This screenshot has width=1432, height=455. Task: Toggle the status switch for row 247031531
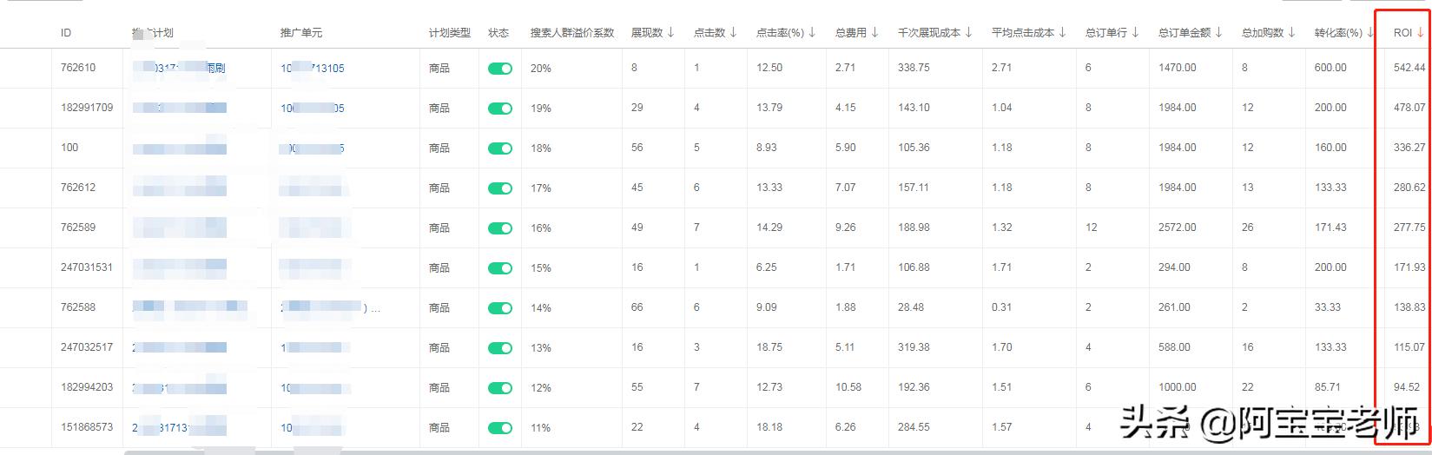point(500,268)
